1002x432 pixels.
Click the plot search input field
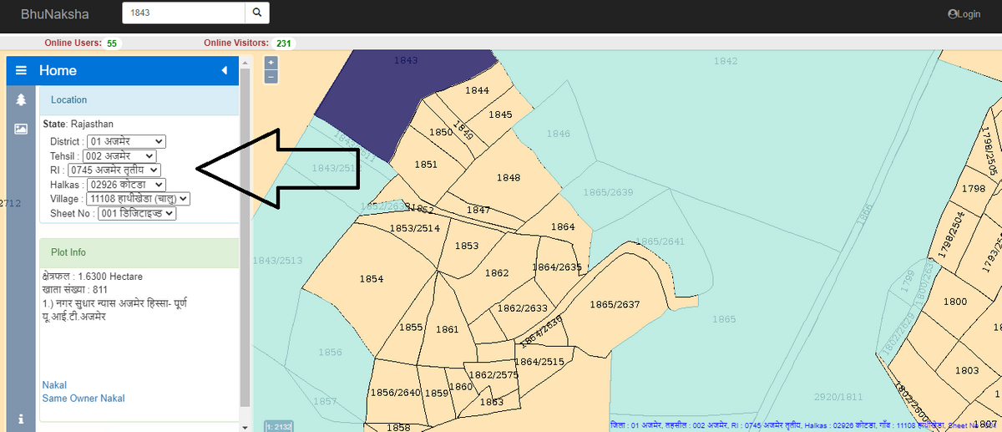(184, 13)
